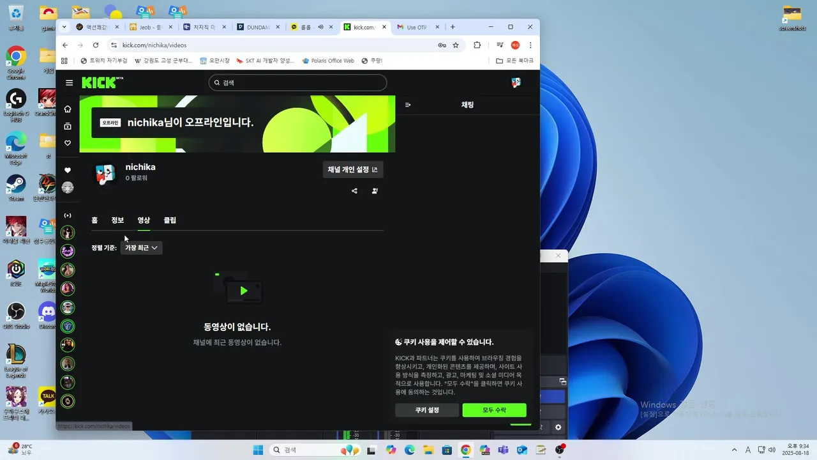The image size is (817, 460).
Task: Open Chrome three-dot menu
Action: point(530,45)
